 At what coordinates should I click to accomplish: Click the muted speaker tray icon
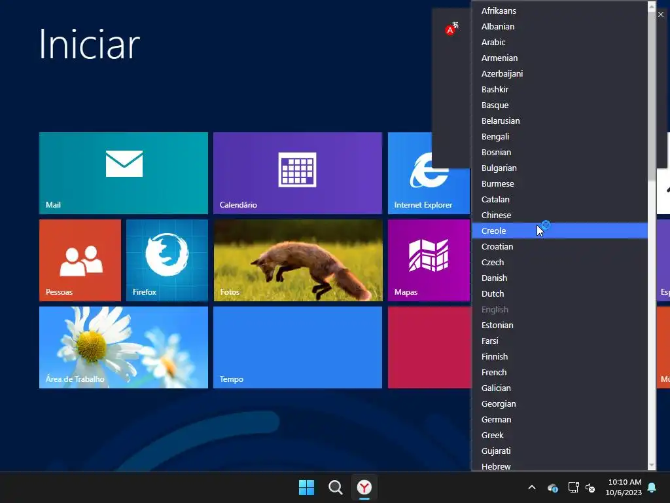click(x=590, y=487)
